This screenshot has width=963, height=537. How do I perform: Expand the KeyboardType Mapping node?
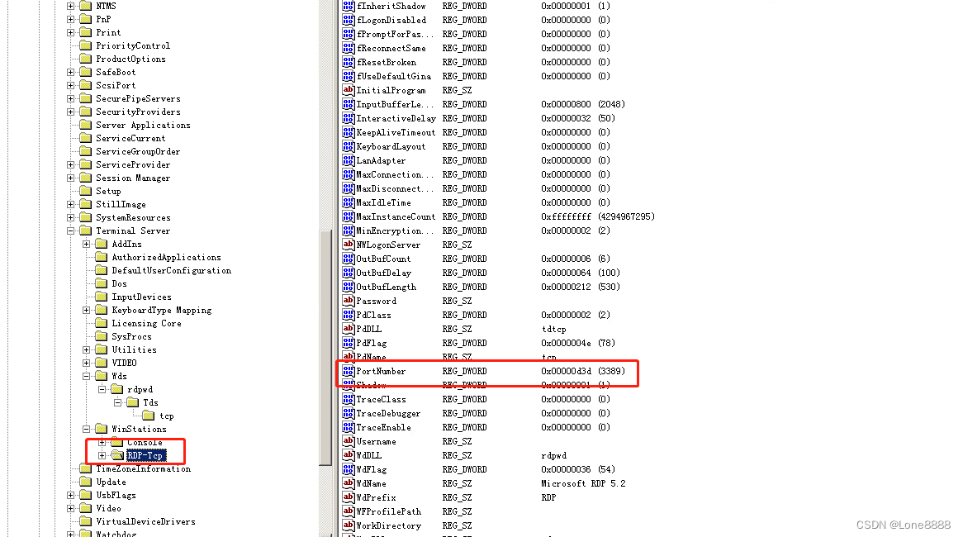pyautogui.click(x=87, y=311)
